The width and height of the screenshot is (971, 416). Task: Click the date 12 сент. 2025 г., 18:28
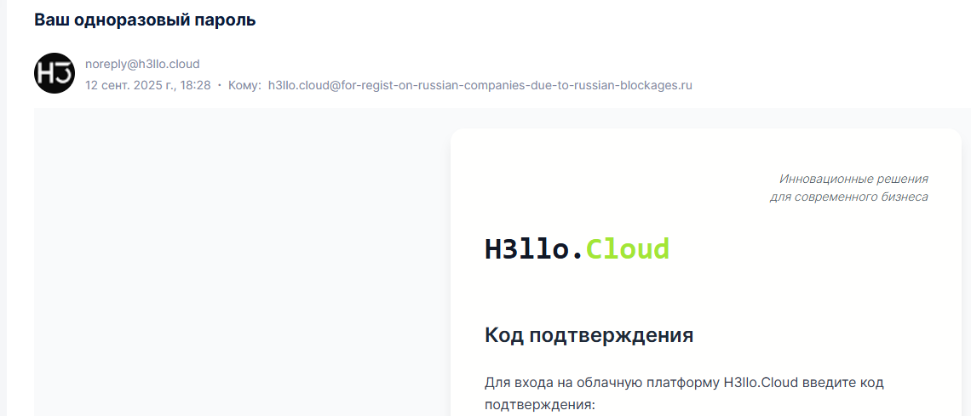tap(148, 85)
